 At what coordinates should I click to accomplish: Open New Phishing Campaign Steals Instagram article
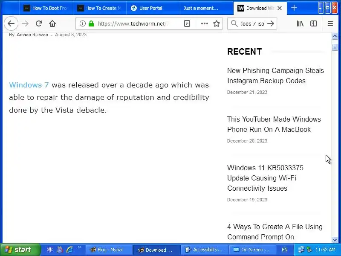coord(275,76)
